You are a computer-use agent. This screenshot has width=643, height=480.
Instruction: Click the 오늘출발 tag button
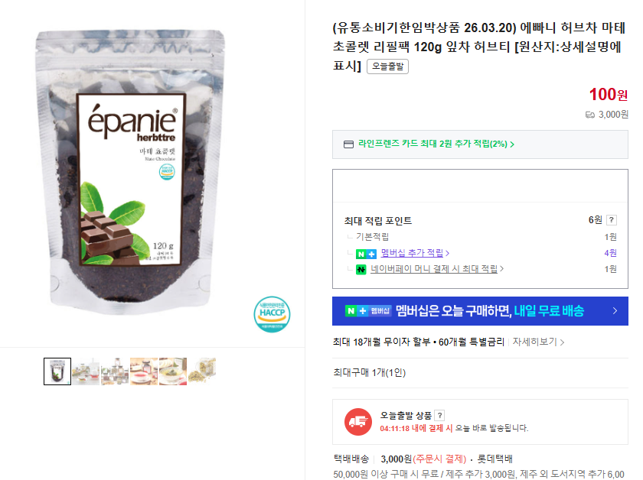coord(387,66)
